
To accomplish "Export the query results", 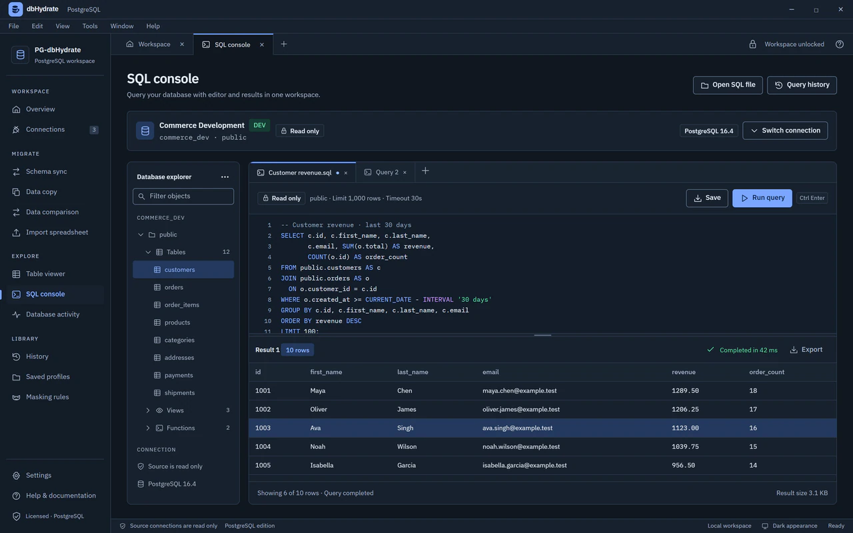I will [x=806, y=350].
